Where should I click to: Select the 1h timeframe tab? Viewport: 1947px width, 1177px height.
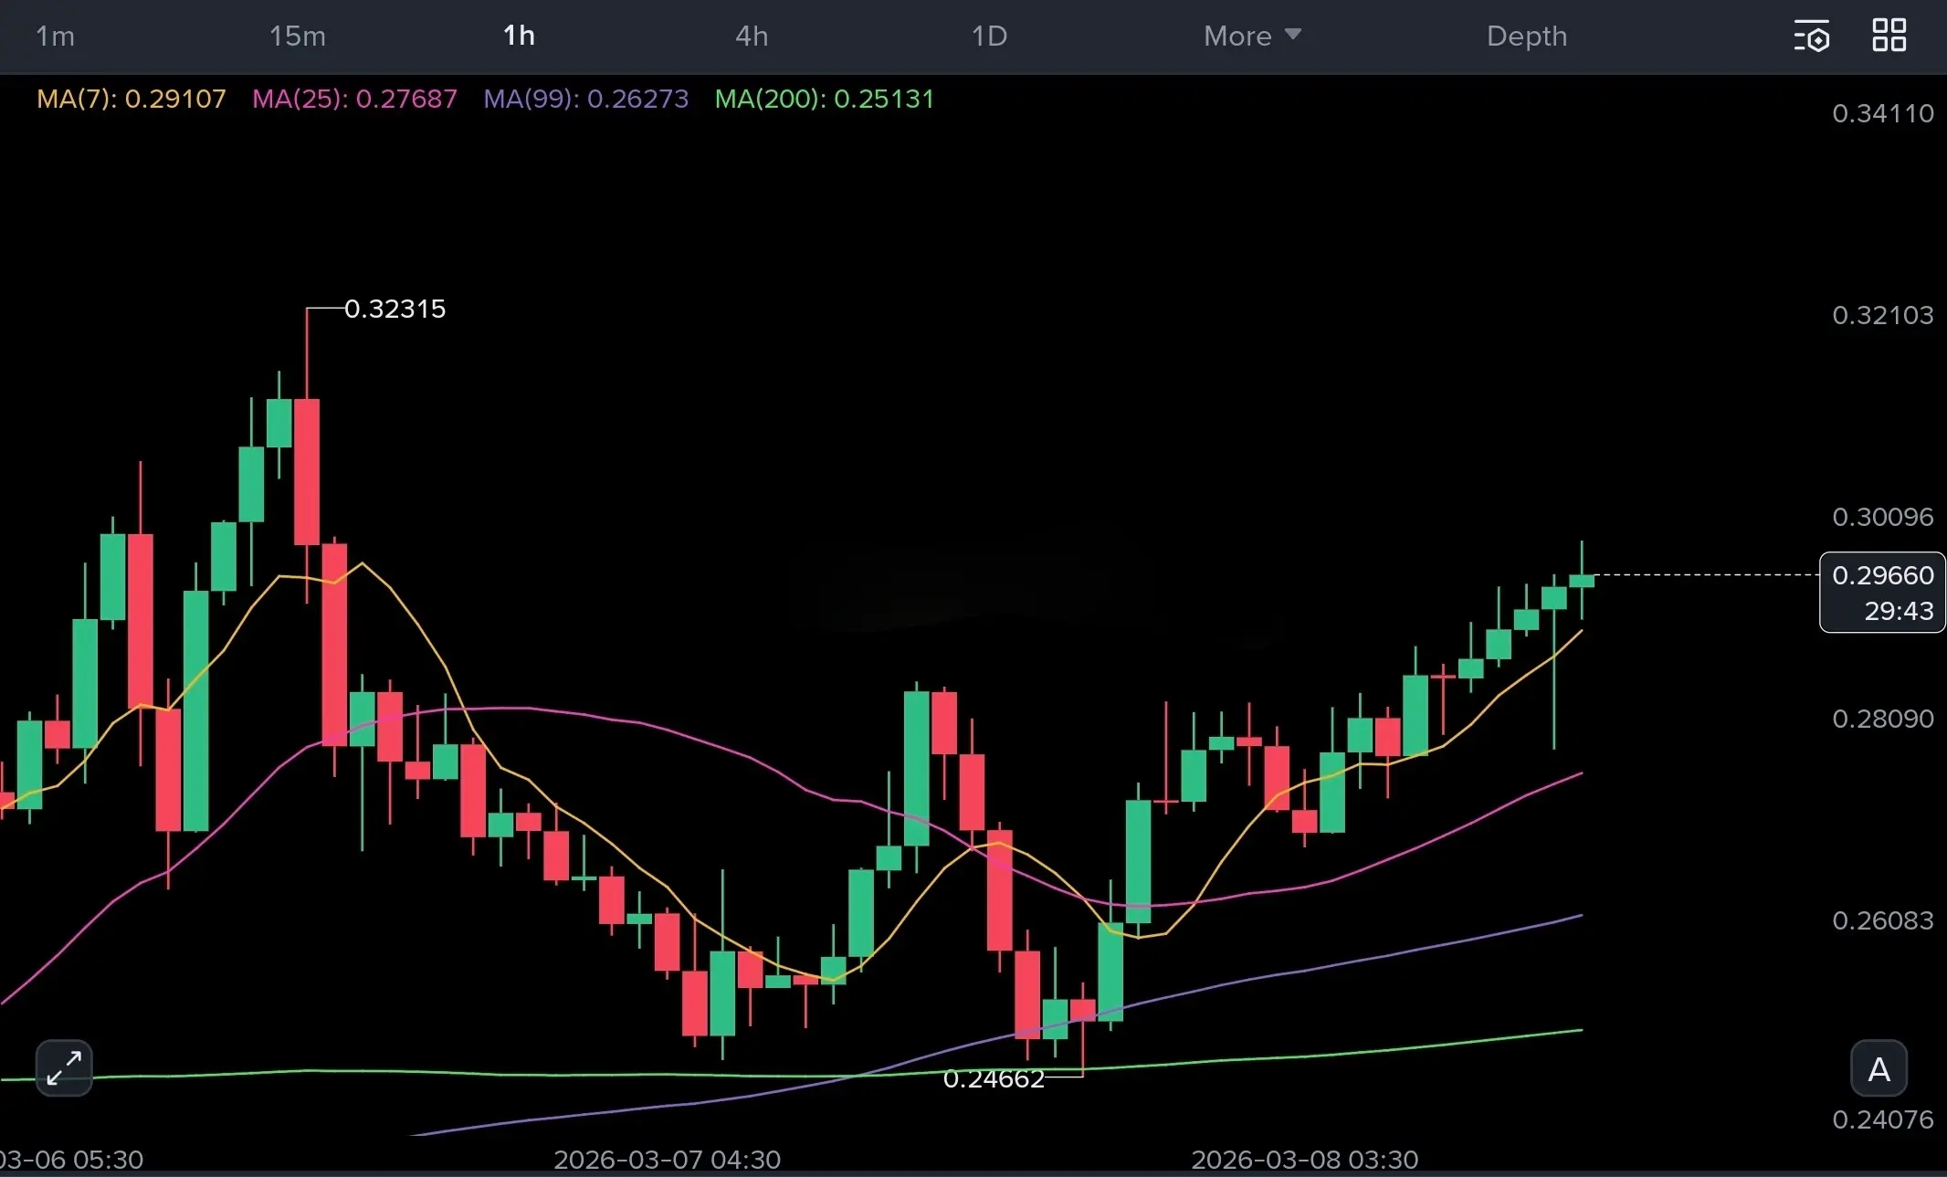(x=519, y=37)
